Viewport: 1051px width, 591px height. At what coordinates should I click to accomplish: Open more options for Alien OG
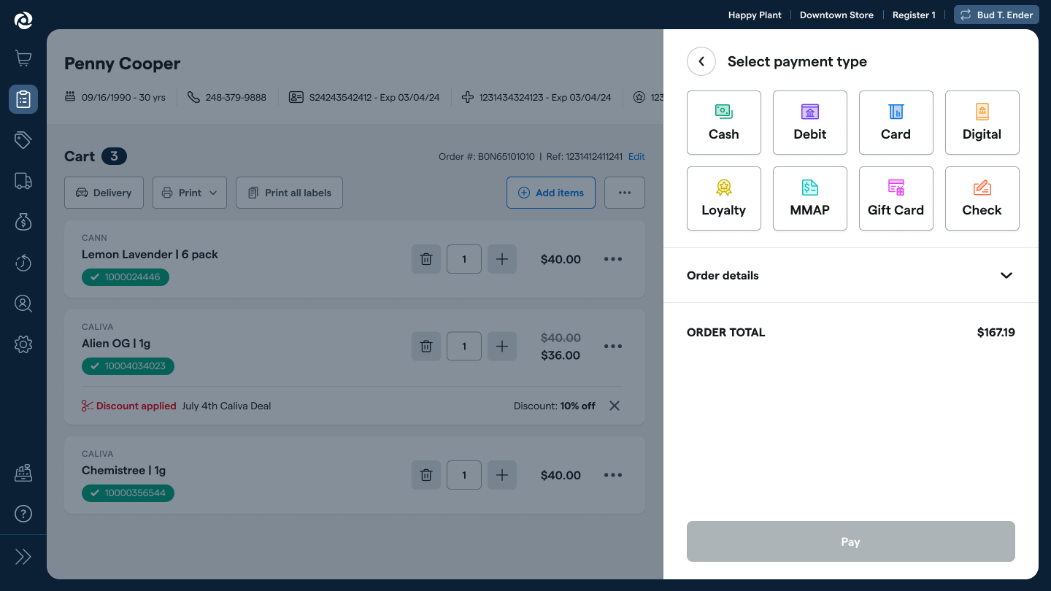pos(613,347)
